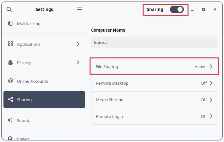The height and width of the screenshot is (142, 224).
Task: Select Sound in the sidebar
Action: pos(23,120)
